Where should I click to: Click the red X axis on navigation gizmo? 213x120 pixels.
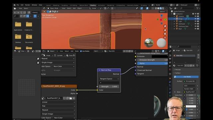click(x=161, y=20)
